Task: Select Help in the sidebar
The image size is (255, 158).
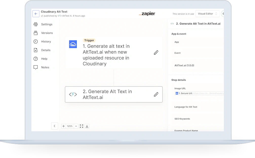Action: coord(44,59)
